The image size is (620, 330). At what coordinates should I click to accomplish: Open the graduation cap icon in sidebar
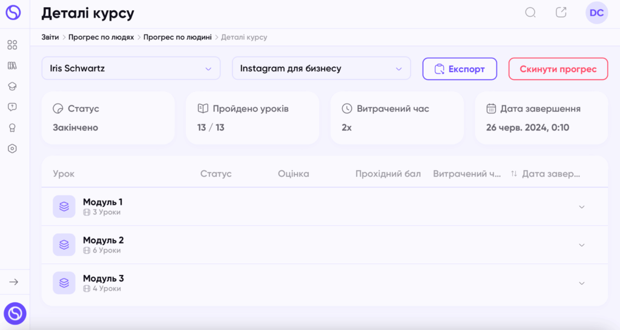pos(12,86)
